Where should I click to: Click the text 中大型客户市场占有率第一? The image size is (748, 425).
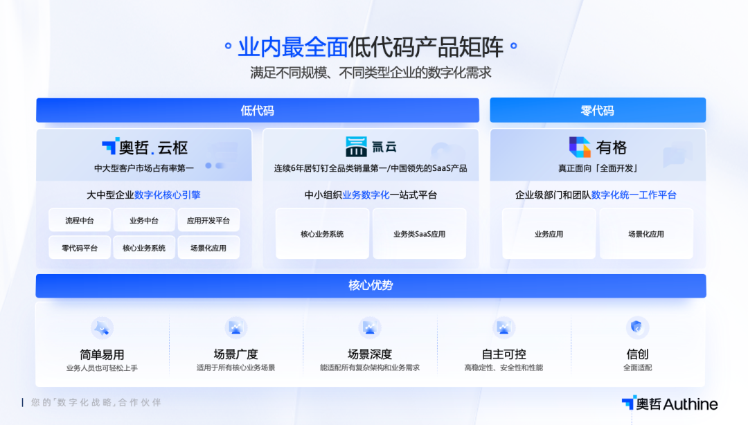tap(144, 168)
